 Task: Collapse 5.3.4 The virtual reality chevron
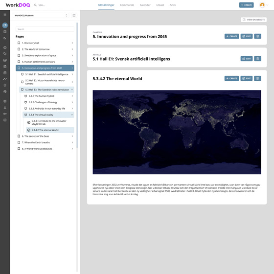pos(72,115)
